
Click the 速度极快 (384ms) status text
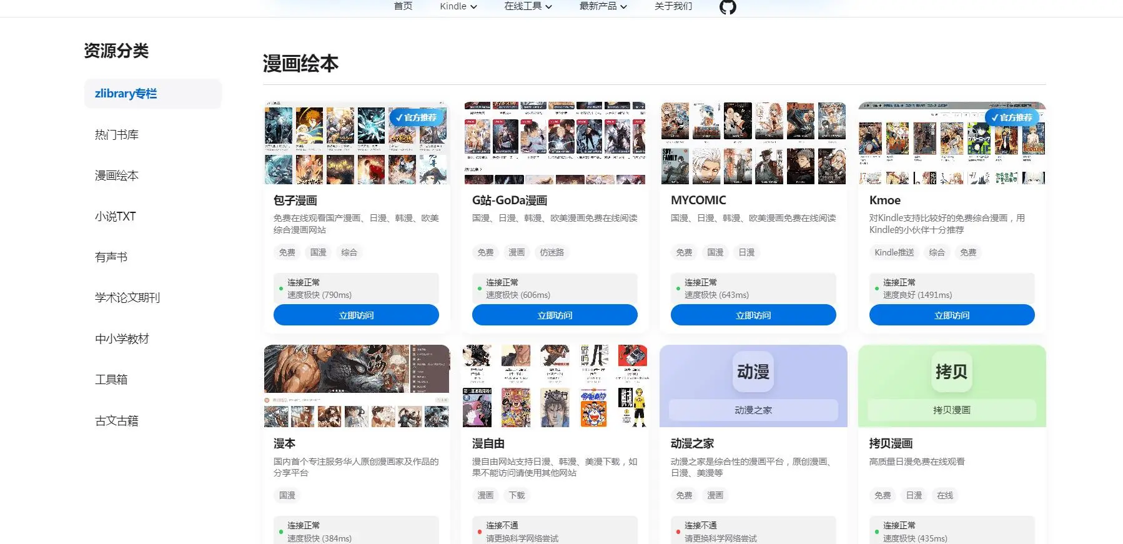[319, 538]
